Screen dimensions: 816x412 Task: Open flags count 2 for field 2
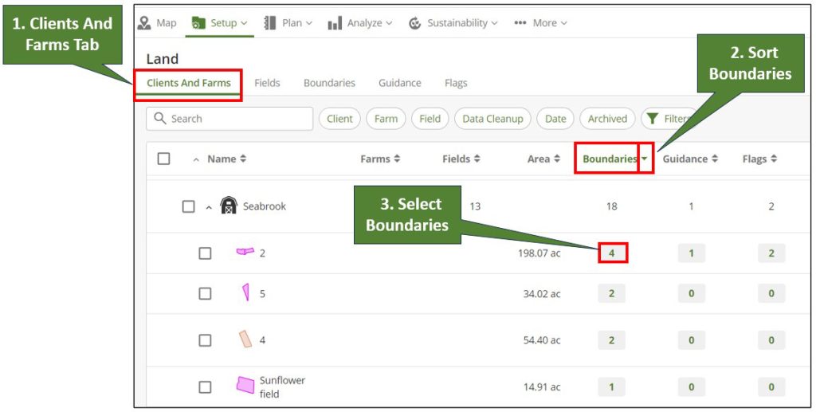771,253
